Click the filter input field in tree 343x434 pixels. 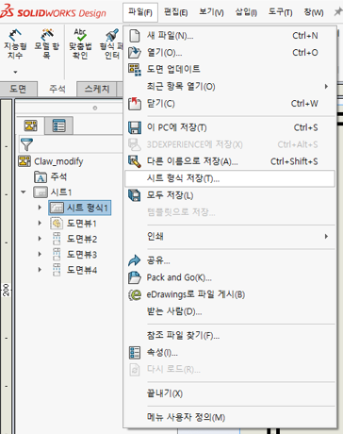78,144
